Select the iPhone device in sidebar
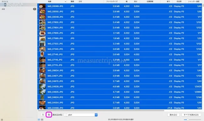The width and height of the screenshot is (204, 121). pyautogui.click(x=19, y=5)
